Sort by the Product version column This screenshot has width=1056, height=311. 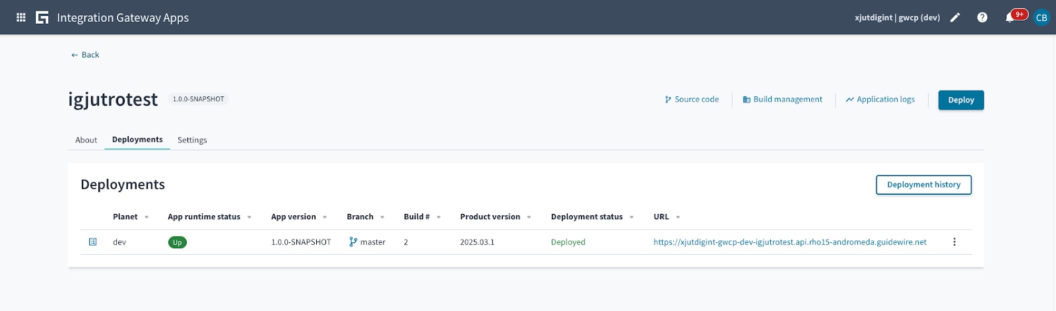pos(529,217)
